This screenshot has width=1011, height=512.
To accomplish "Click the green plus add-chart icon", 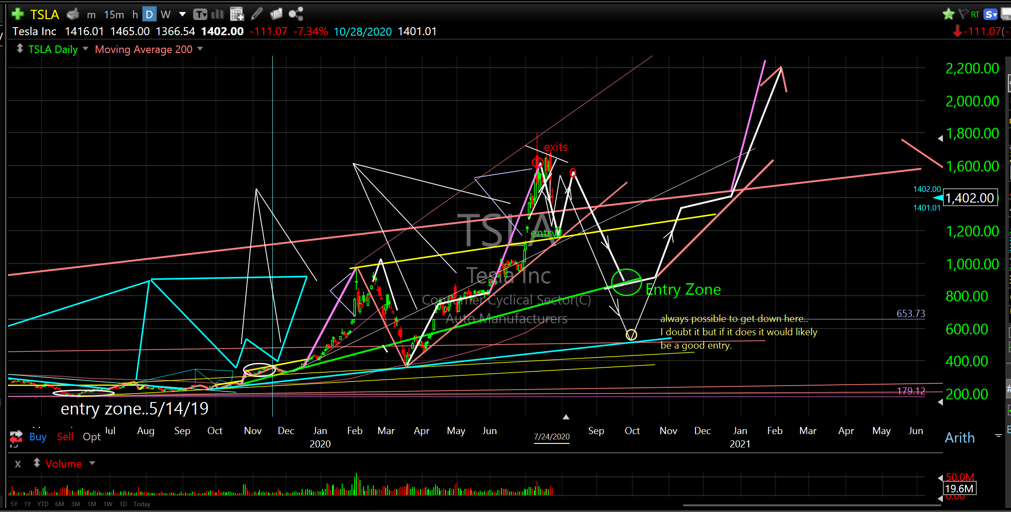I will click(17, 14).
